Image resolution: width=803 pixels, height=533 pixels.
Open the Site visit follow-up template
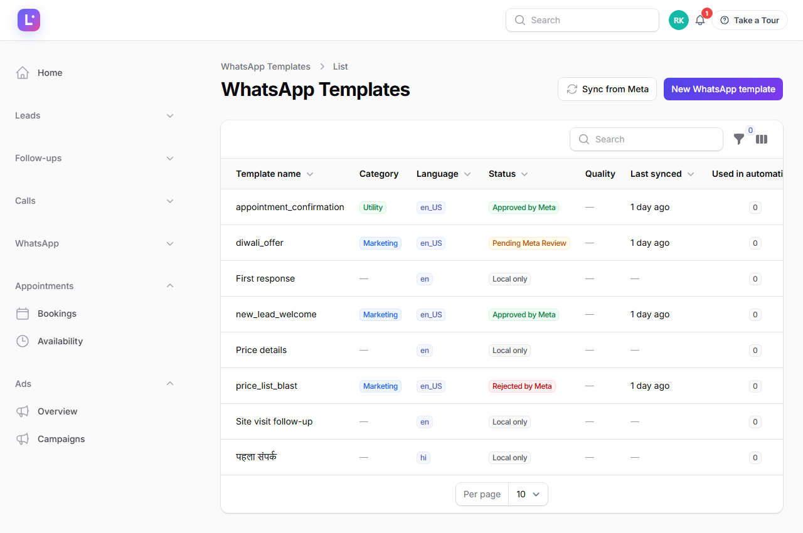point(274,421)
